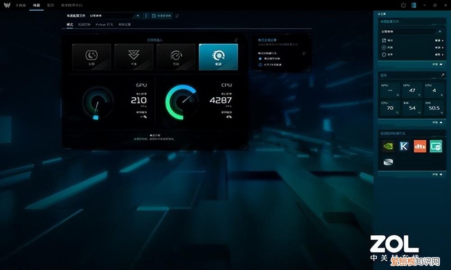Image resolution: width=451 pixels, height=270 pixels.
Task: Open the DTS audio app shortcut
Action: pyautogui.click(x=419, y=146)
